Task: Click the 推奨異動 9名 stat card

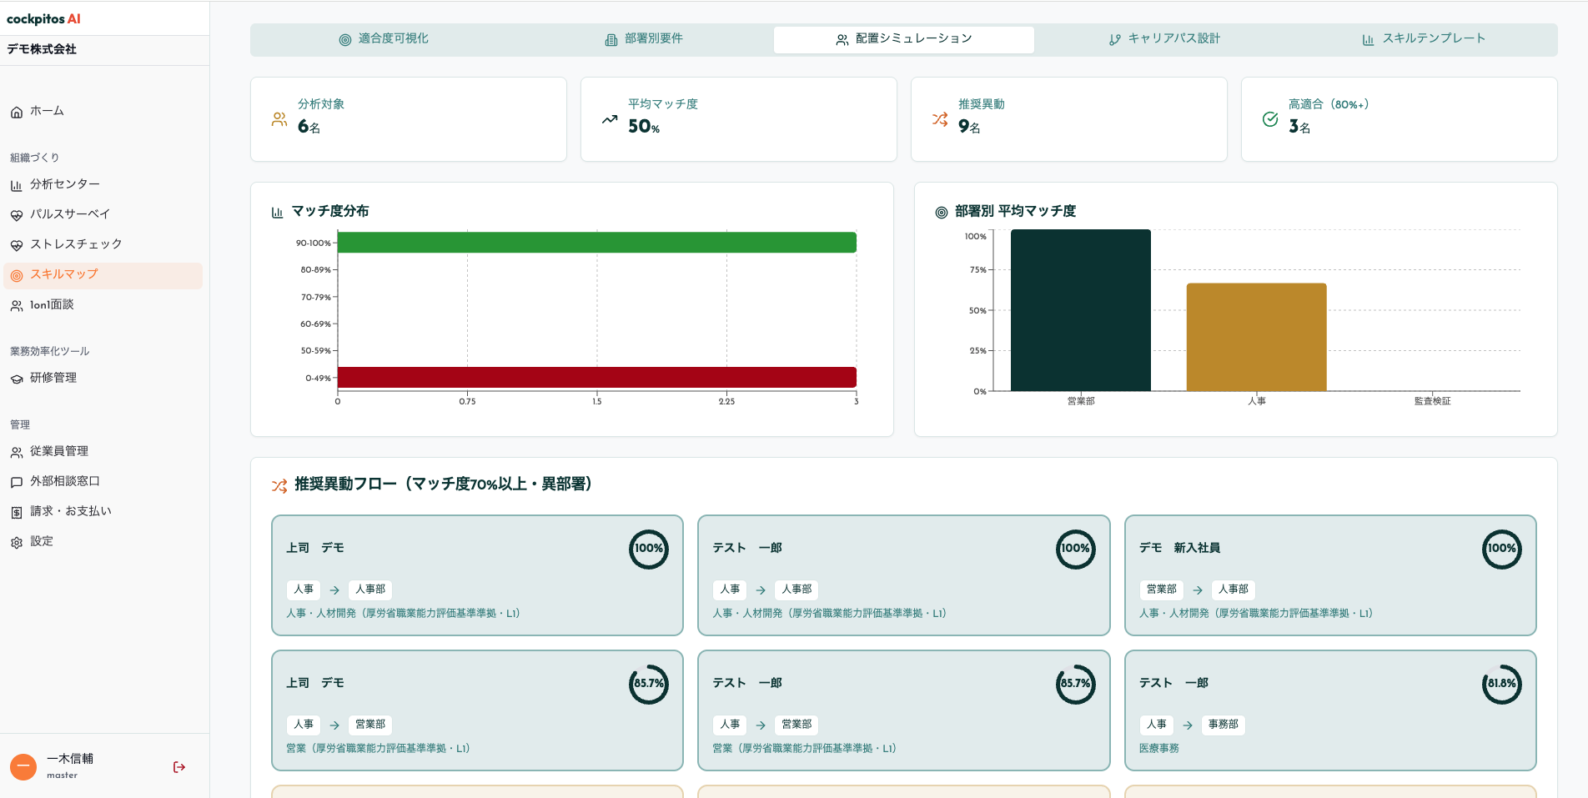Action: pyautogui.click(x=1069, y=119)
